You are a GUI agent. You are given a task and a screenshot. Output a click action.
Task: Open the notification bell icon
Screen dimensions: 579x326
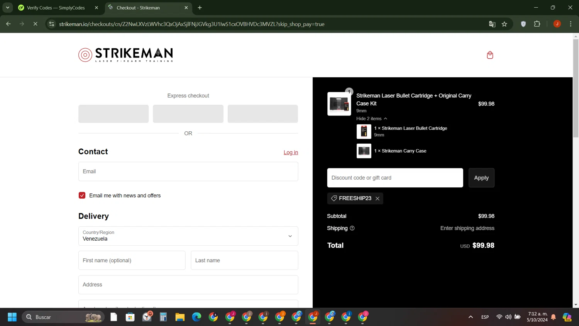click(553, 317)
